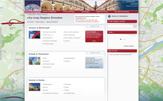Open Das Agenturkonzept menu item
The height and width of the screenshot is (101, 163).
[122, 12]
